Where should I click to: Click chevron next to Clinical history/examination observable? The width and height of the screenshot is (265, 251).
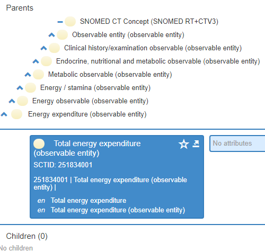43,48
